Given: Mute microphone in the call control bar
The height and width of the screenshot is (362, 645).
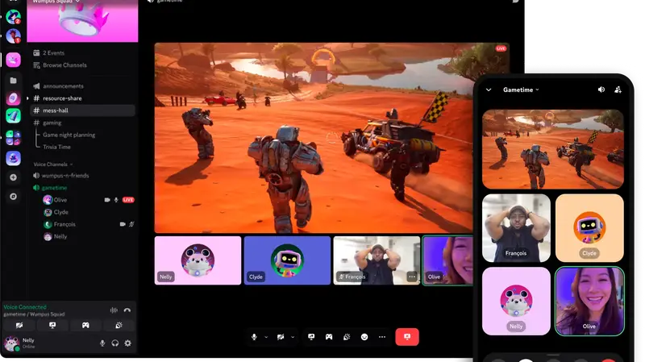Looking at the screenshot, I should pyautogui.click(x=254, y=337).
